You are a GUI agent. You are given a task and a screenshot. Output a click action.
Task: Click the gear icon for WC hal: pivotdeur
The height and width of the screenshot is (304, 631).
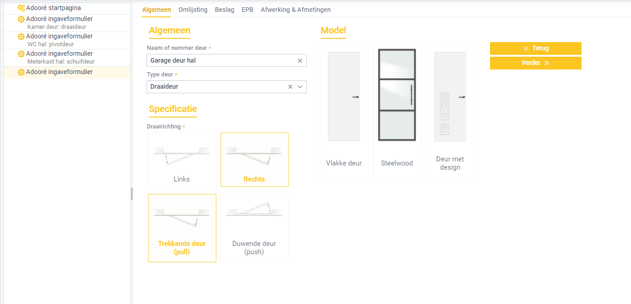point(20,36)
